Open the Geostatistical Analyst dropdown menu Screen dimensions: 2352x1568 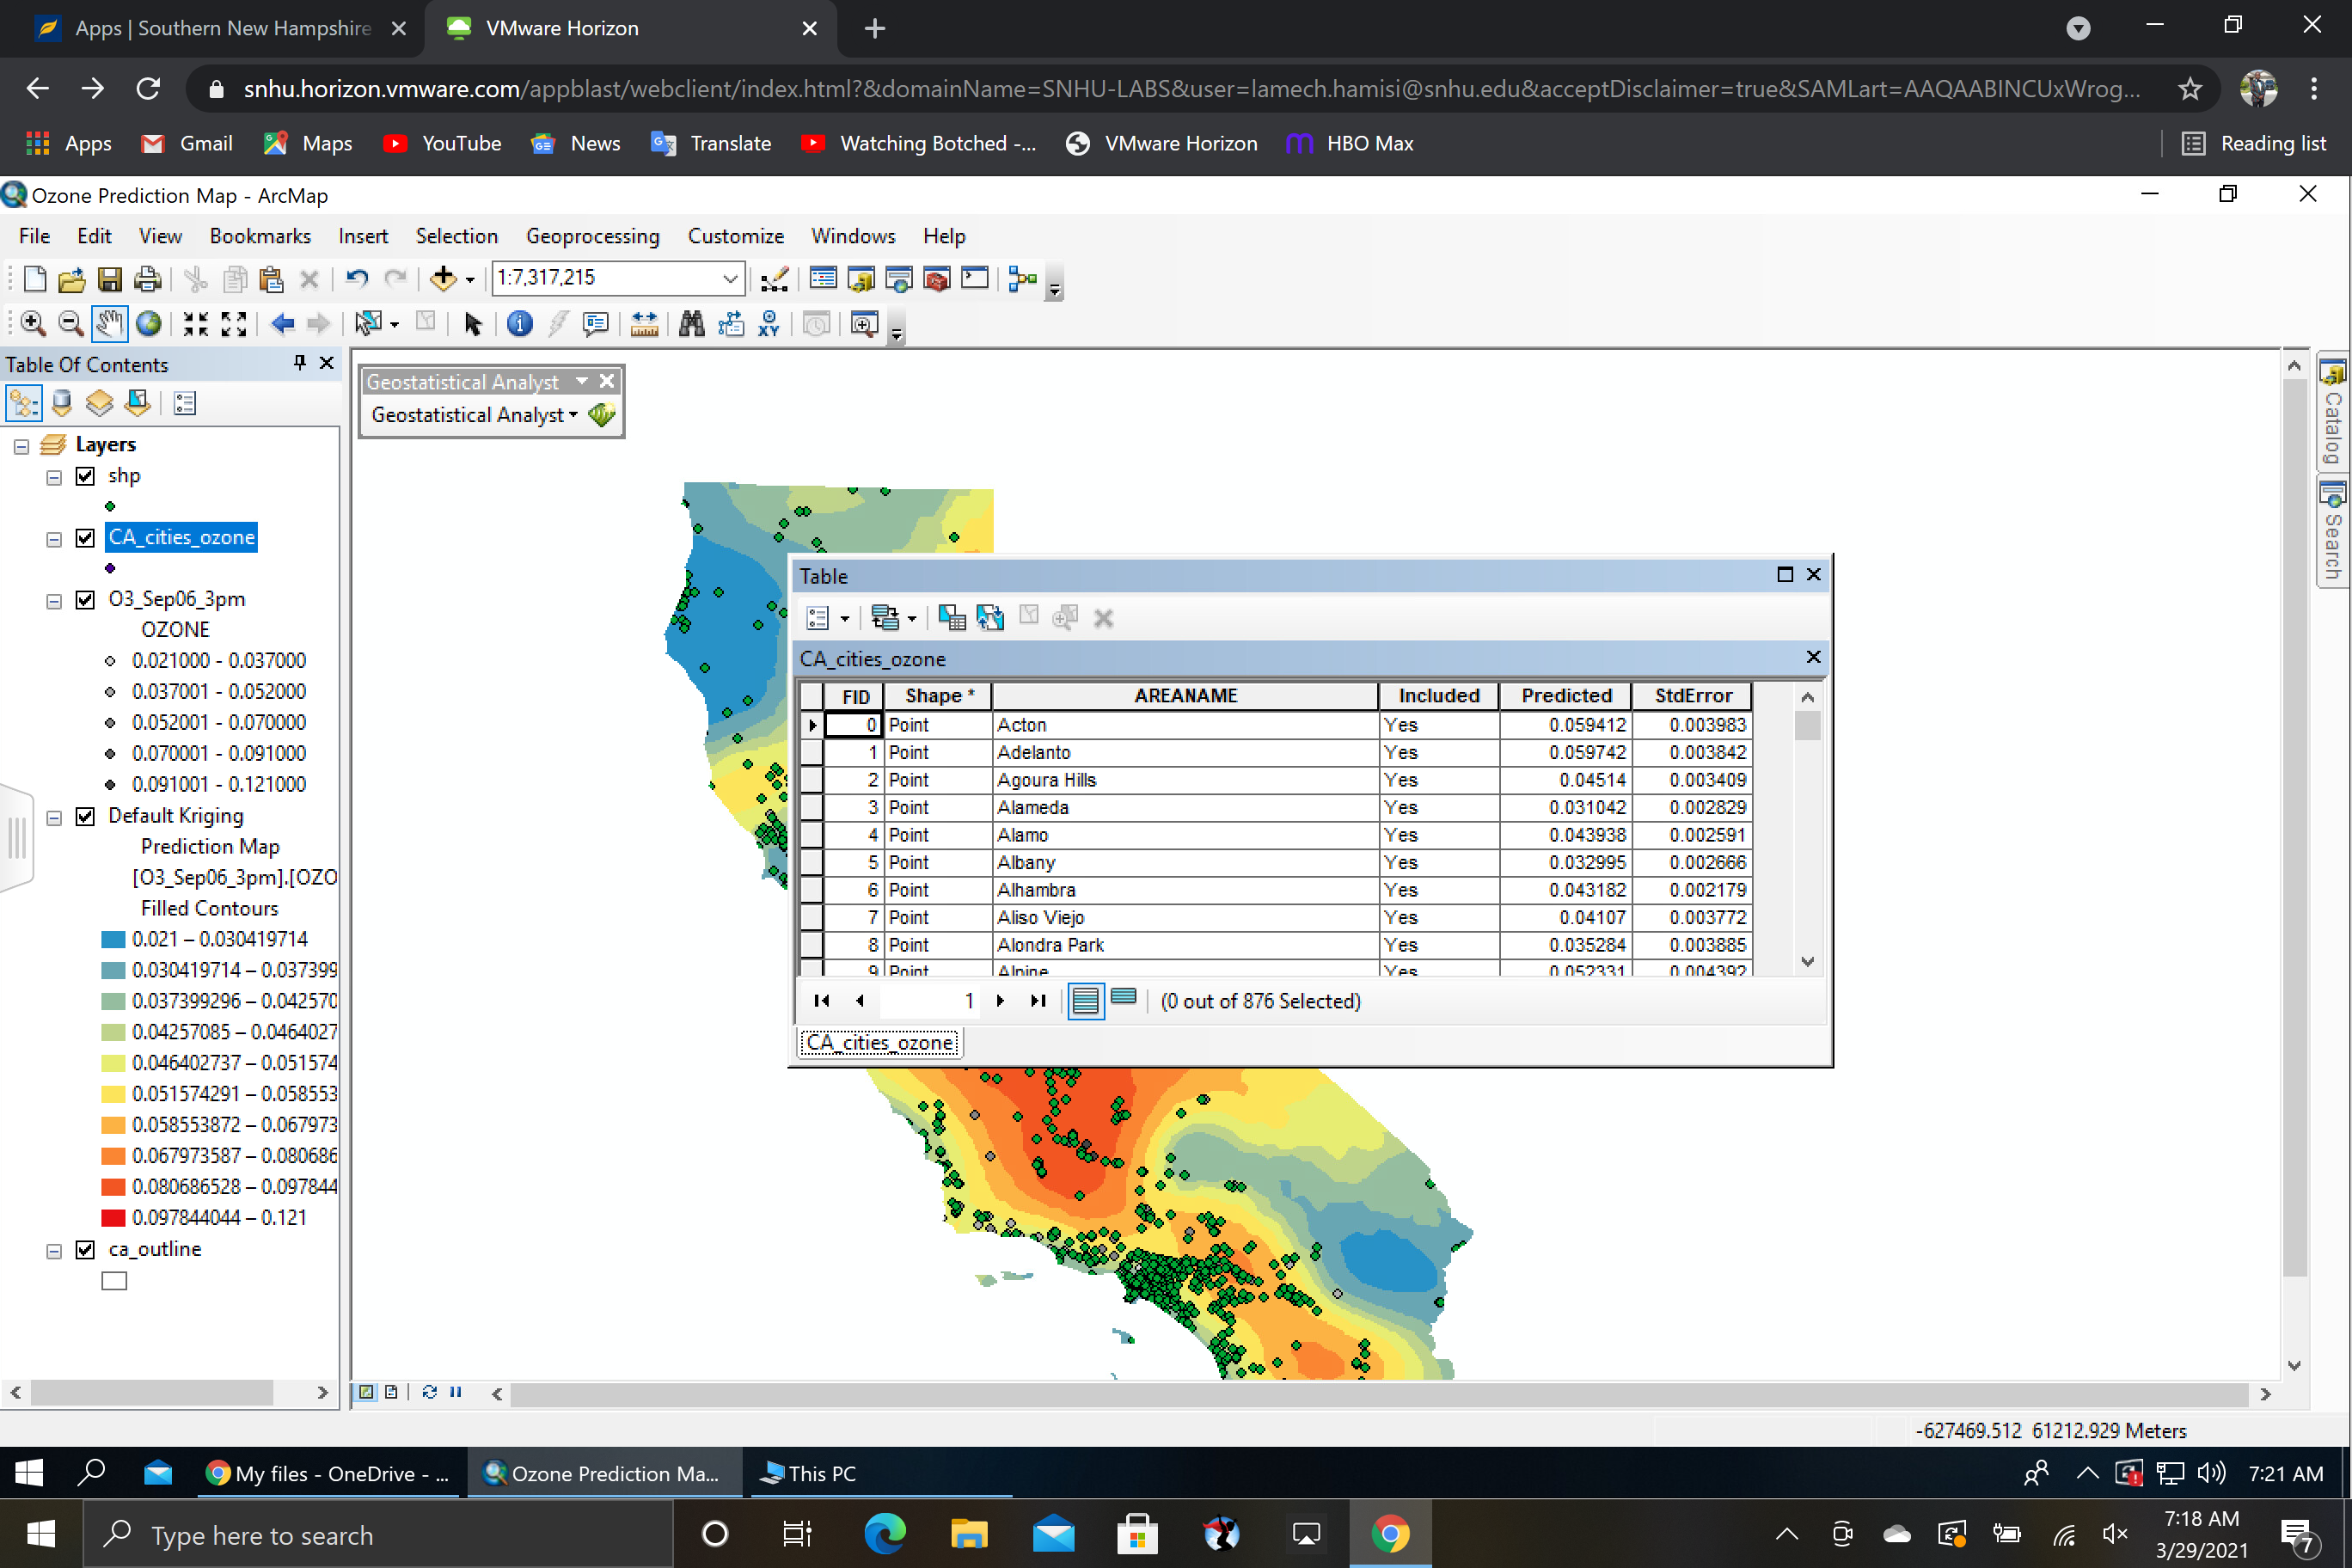pyautogui.click(x=475, y=415)
